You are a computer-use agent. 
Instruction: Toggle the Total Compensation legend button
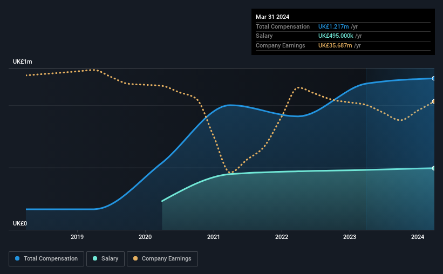point(46,259)
